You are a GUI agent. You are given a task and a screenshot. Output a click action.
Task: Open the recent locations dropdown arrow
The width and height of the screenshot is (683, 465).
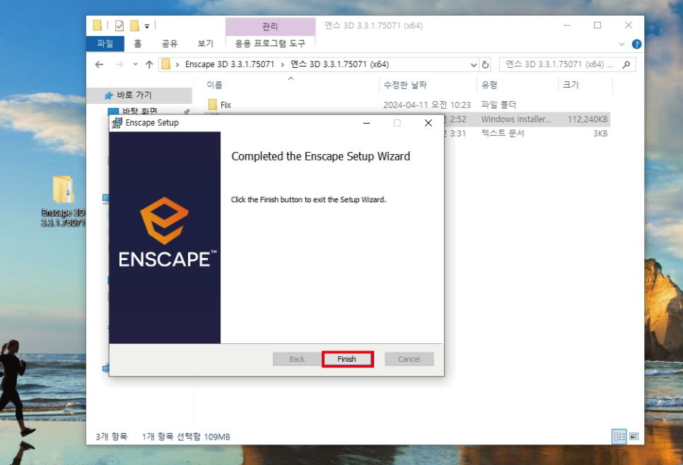pos(134,64)
